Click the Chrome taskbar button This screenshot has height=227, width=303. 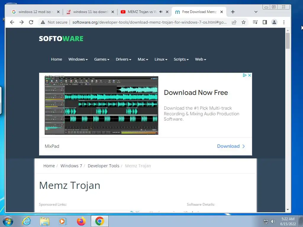[x=99, y=221]
